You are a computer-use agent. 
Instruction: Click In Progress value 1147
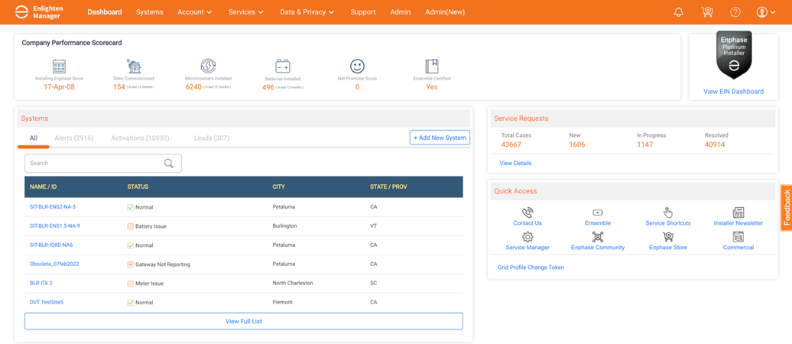pyautogui.click(x=645, y=144)
